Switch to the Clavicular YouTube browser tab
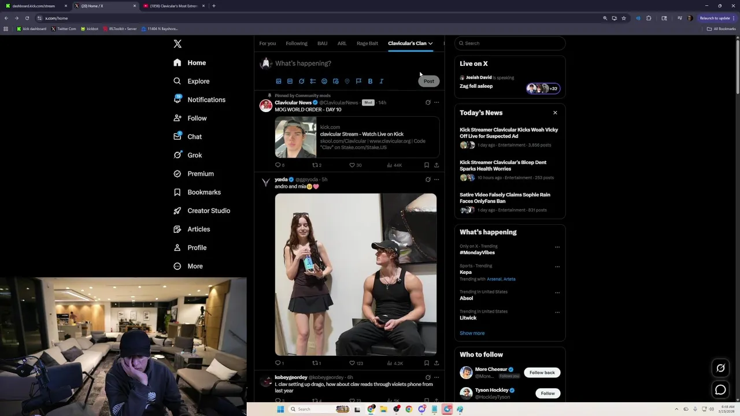This screenshot has height=416, width=740. coord(175,6)
